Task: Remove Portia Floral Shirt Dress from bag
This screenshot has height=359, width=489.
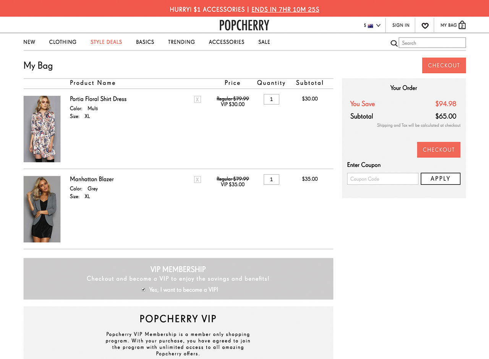Action: (x=198, y=99)
